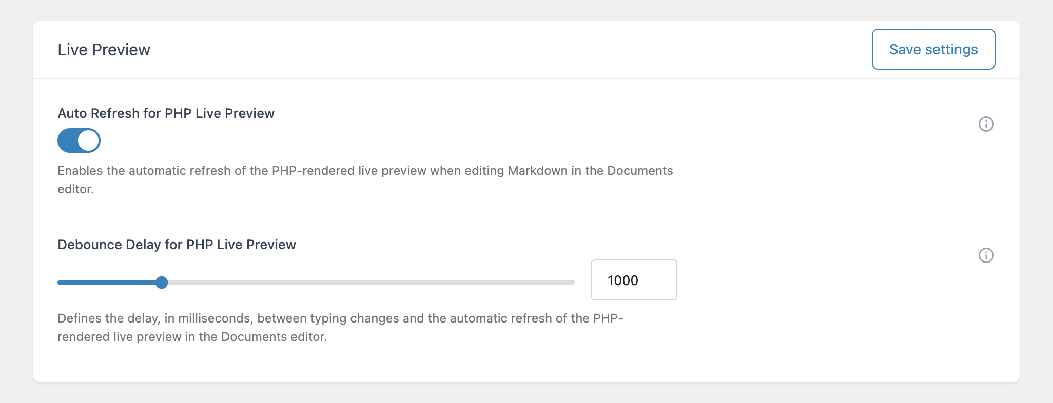This screenshot has width=1053, height=403.
Task: Click the Save settings button
Action: (933, 49)
